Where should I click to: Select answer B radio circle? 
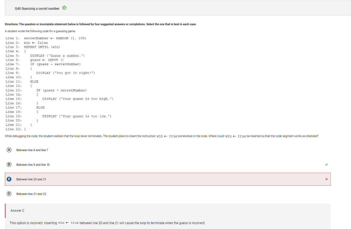(9, 164)
